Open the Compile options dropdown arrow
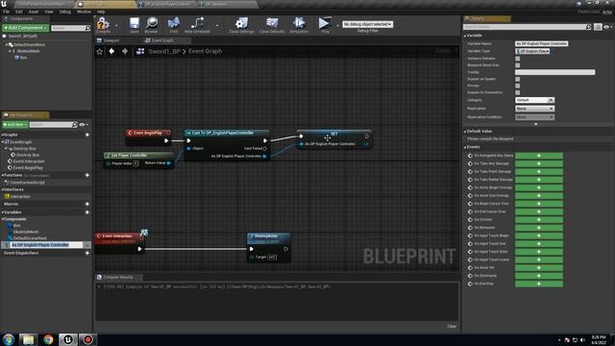The height and width of the screenshot is (346, 615). (116, 26)
